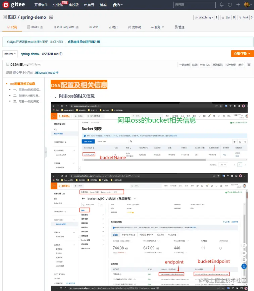Click the Watching count 1
Viewport: 254px width, 291px height.
point(216,17)
